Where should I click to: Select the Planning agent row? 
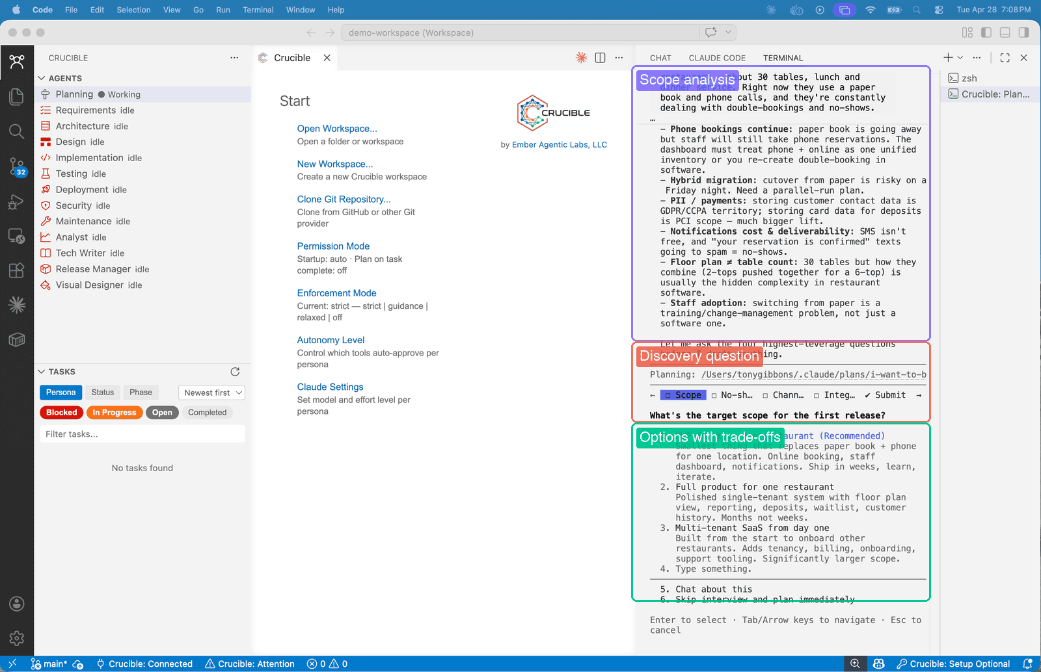(x=142, y=94)
